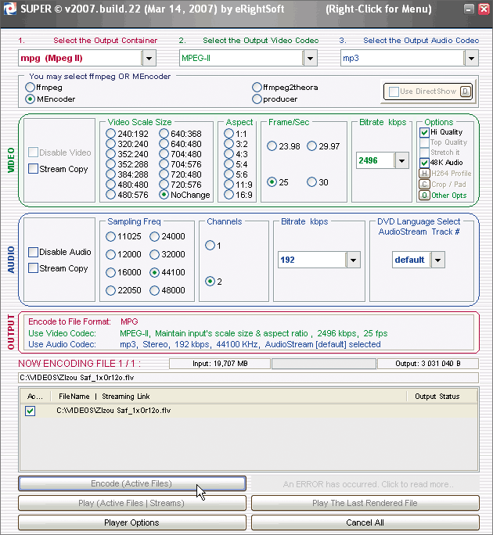This screenshot has width=493, height=535.
Task: Expand the audio Bitrate kbps dropdown
Action: click(353, 260)
